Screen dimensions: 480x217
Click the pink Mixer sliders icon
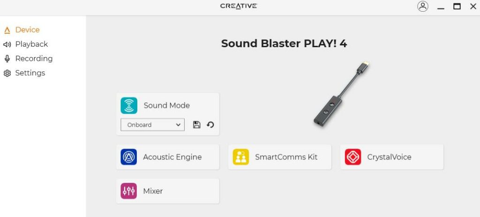point(129,191)
